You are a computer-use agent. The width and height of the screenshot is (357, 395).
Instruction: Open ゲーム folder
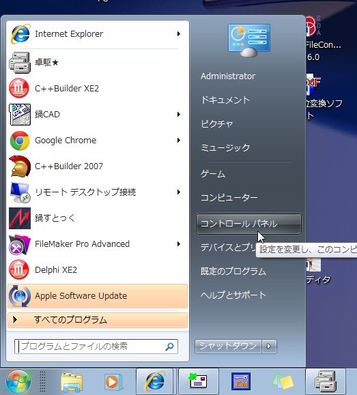213,174
